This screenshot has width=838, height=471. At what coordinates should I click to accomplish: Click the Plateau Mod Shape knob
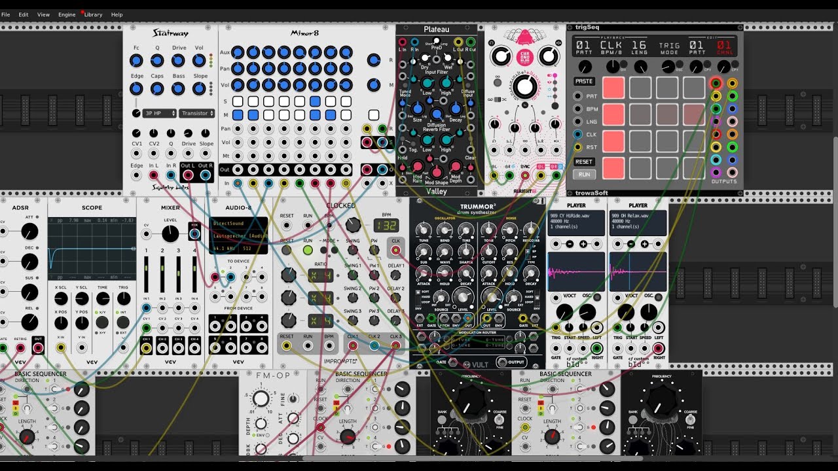436,171
